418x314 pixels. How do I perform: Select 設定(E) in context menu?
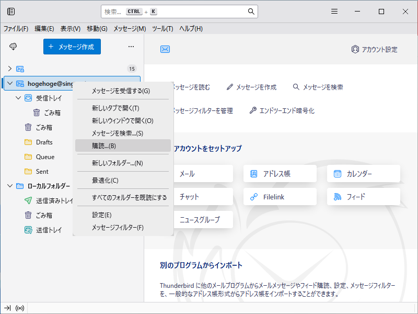(123, 215)
